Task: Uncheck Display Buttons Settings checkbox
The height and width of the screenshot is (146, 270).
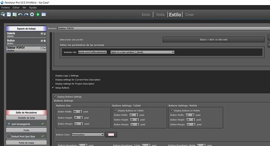Action: pyautogui.click(x=55, y=97)
